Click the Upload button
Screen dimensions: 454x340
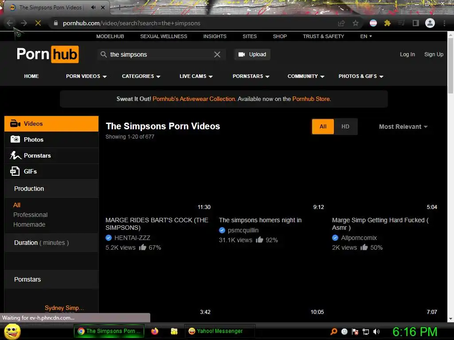252,54
